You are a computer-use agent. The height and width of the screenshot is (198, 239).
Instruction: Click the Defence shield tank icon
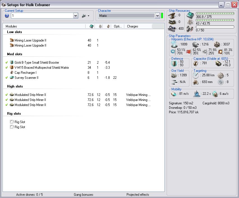point(174,63)
